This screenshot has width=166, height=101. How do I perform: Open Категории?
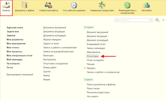pos(48,56)
